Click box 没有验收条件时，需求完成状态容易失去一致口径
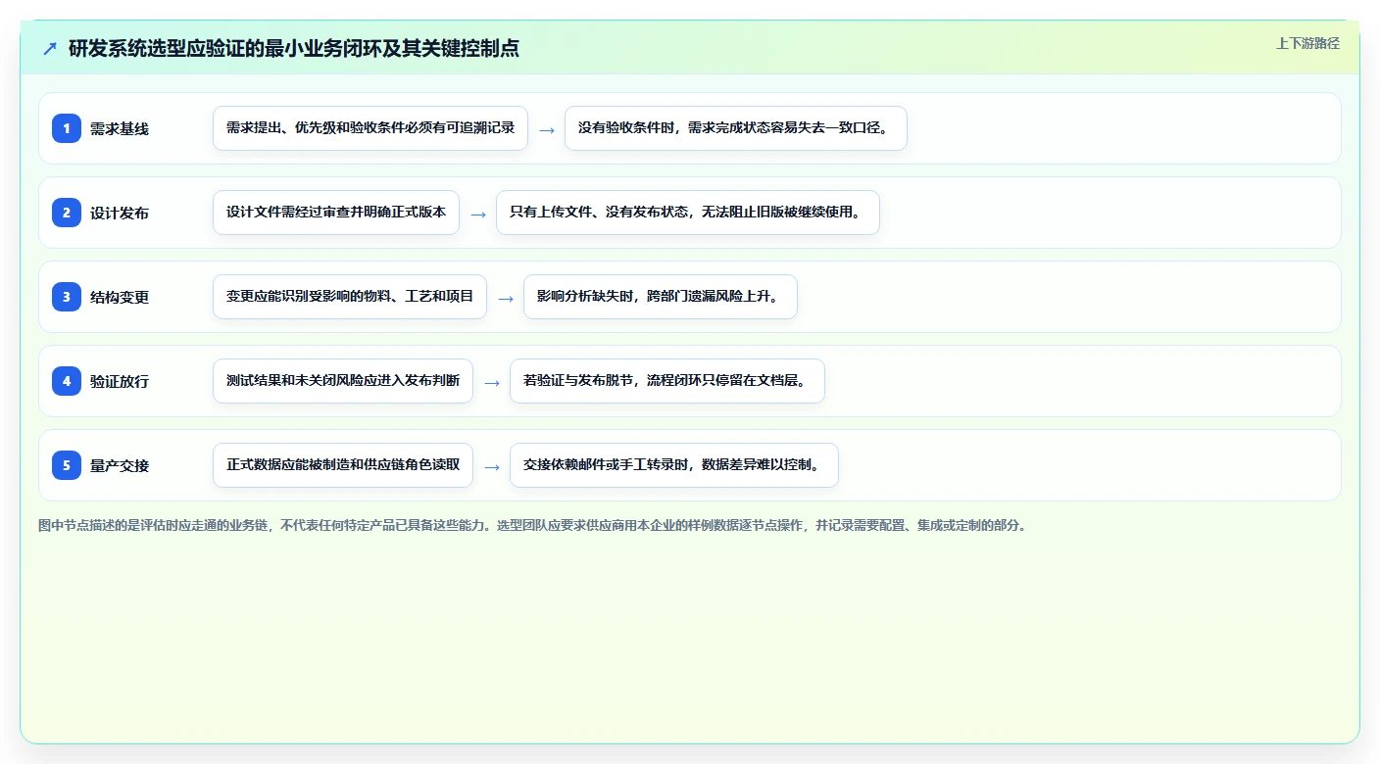 pos(736,128)
